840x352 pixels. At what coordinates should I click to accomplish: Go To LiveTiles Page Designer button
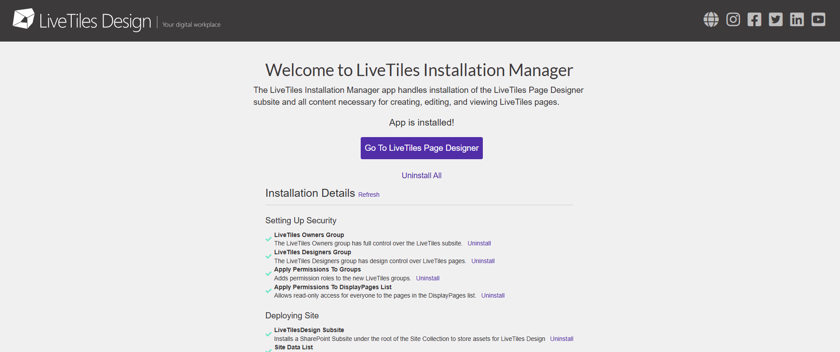(x=421, y=148)
